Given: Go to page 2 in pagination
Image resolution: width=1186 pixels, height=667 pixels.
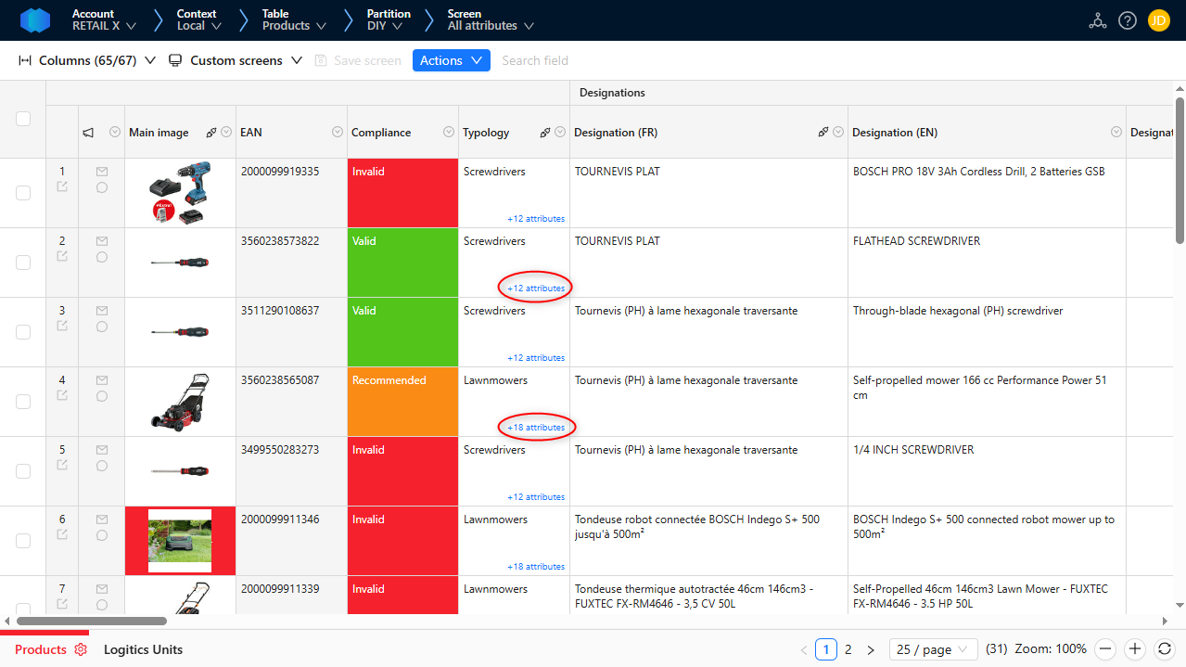Looking at the screenshot, I should pos(848,649).
